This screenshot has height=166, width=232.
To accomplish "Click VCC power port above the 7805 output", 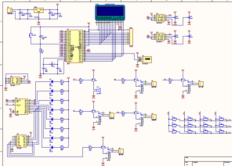I will tap(58, 5).
